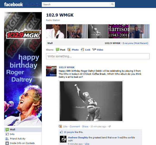The width and height of the screenshot is (156, 145).
Task: Click the search magnifier icon
Action: (x=112, y=4)
